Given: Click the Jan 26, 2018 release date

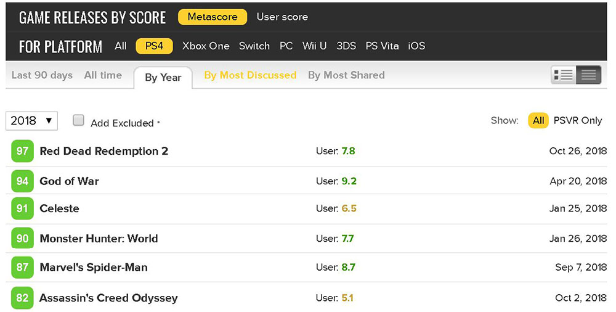Looking at the screenshot, I should (578, 239).
